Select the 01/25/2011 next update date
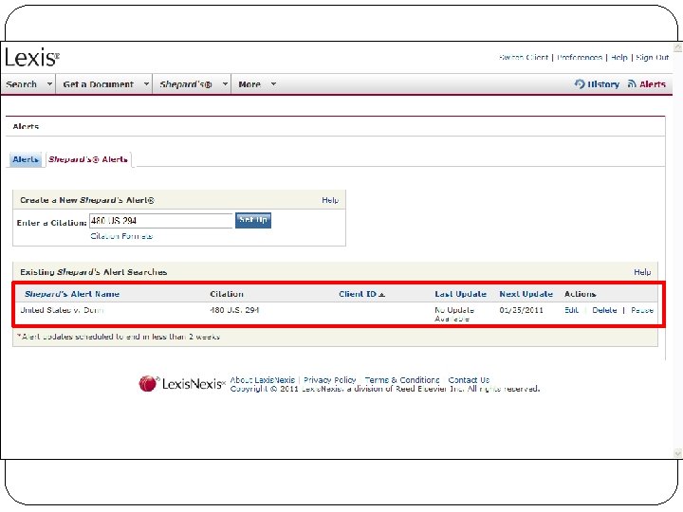 pos(521,310)
